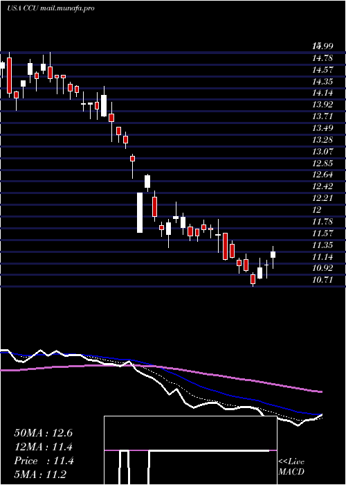The height and width of the screenshot is (485, 346).
Task: Click the 13.28 price axis label
Action: pos(322,140)
